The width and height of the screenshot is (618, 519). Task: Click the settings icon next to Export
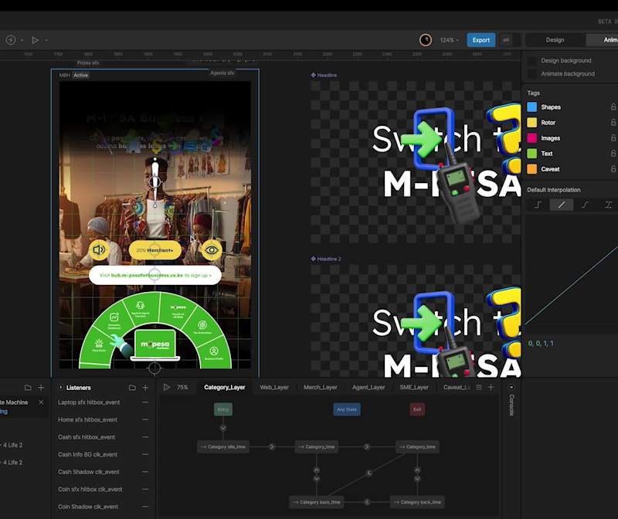506,40
